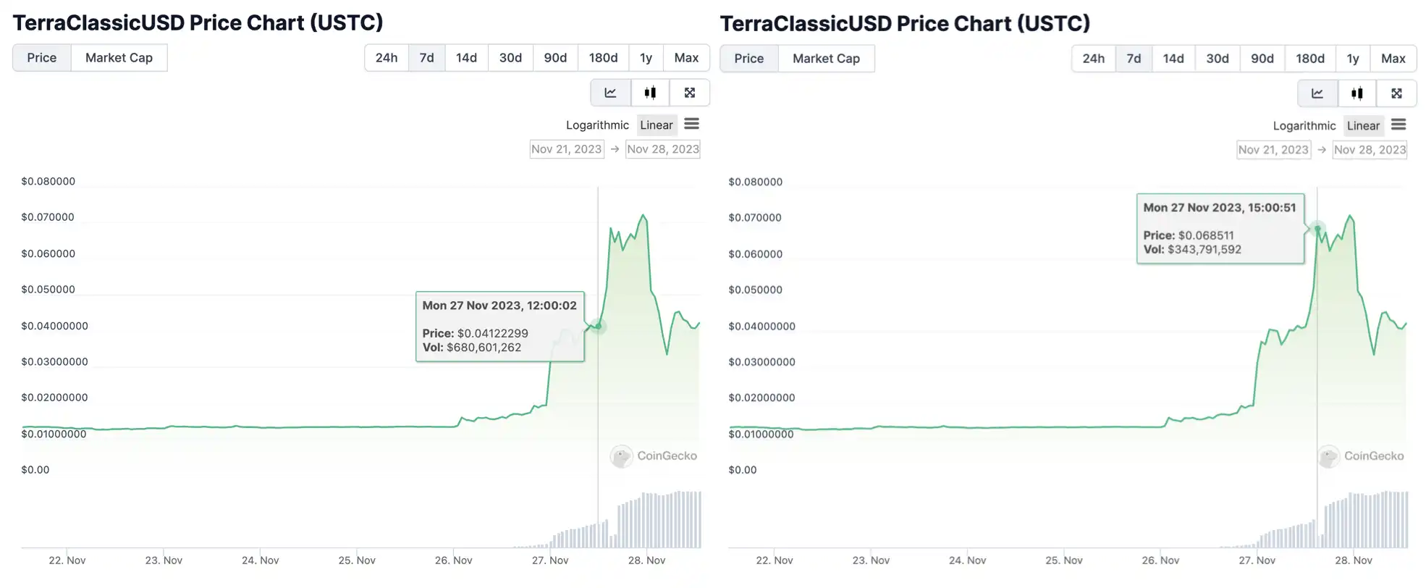Expand right chart to fullscreen
1426x588 pixels.
click(x=1397, y=93)
